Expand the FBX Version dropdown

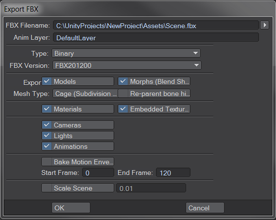click(x=127, y=65)
